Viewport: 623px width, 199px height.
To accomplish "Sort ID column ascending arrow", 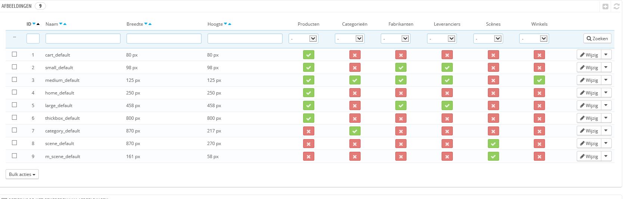I will [x=38, y=24].
